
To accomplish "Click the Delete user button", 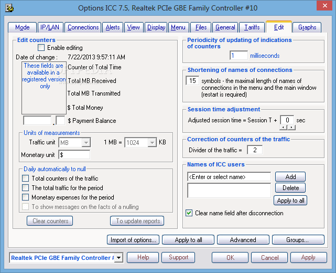I will (x=290, y=188).
